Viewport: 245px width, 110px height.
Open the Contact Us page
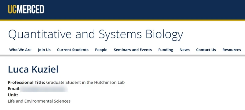point(206,50)
